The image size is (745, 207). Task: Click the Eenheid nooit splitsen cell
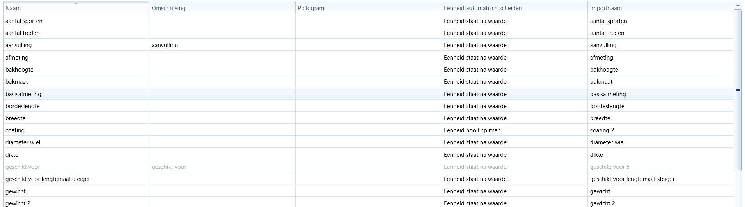pos(514,130)
